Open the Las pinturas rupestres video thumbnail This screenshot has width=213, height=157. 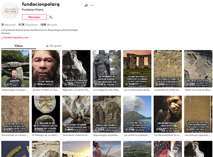point(198,114)
